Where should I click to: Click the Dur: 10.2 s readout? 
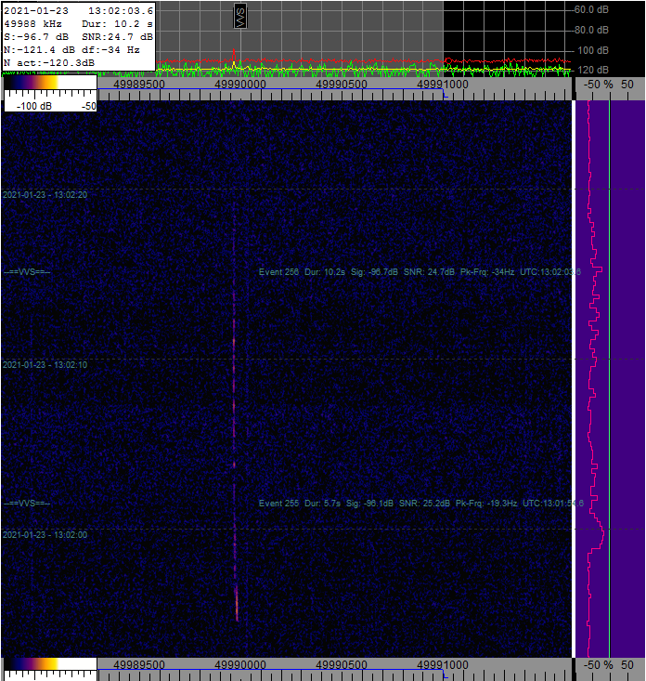coord(117,24)
